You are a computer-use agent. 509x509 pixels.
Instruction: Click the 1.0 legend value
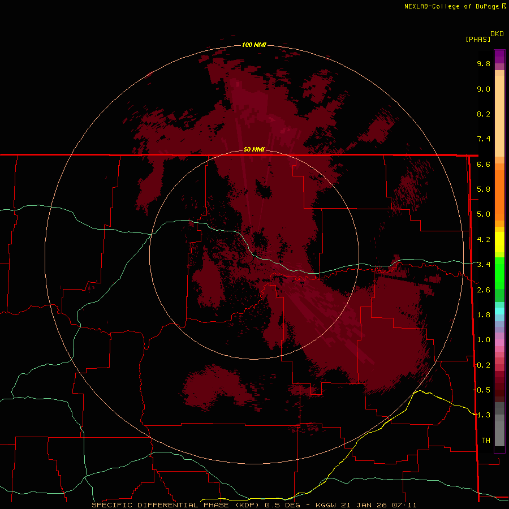pyautogui.click(x=484, y=340)
